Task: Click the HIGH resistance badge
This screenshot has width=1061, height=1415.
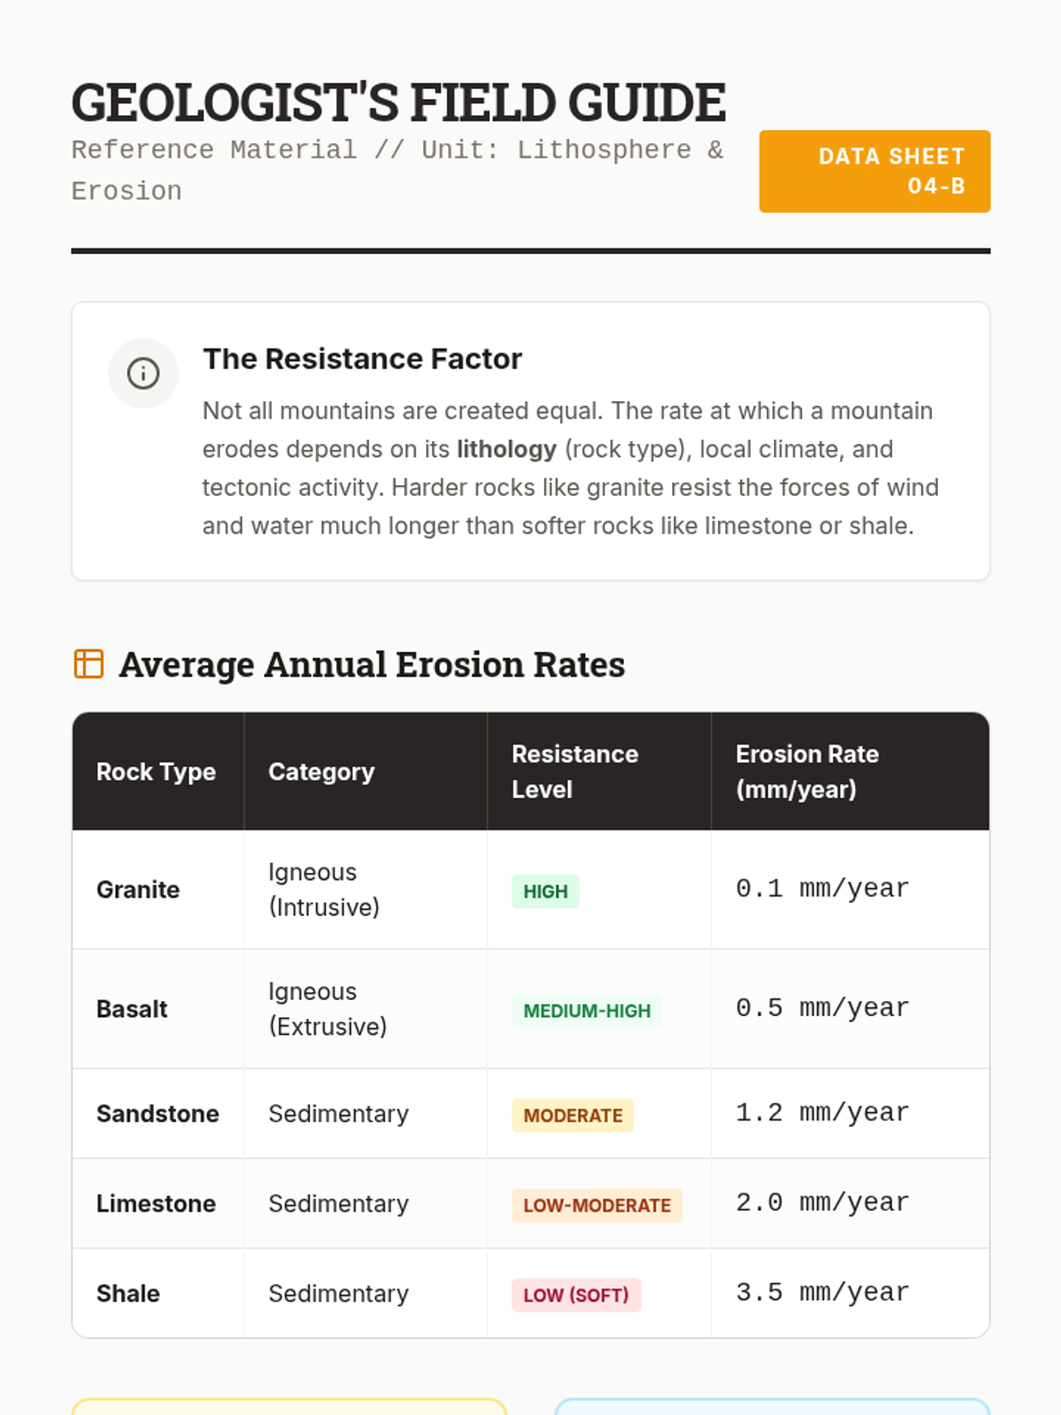Action: (545, 891)
